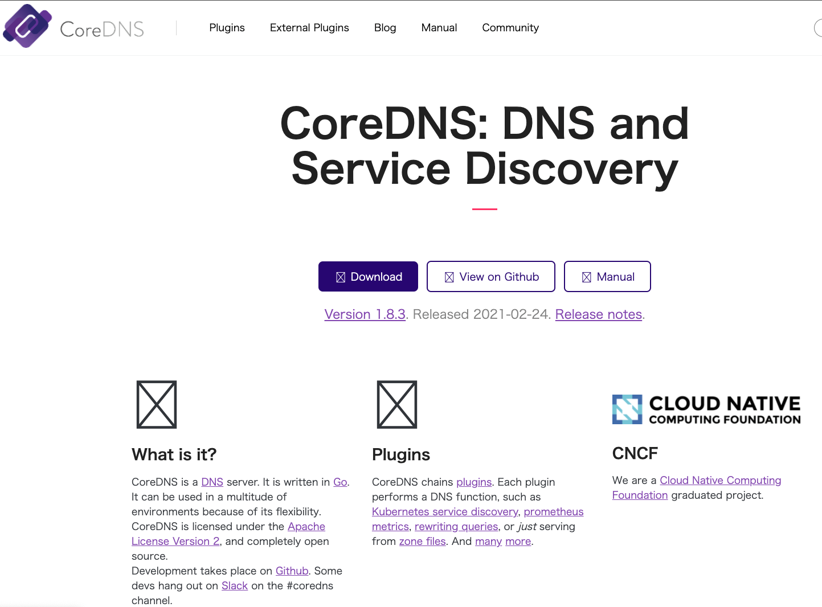Viewport: 822px width, 607px height.
Task: Click the icon in View on Github button
Action: 449,277
